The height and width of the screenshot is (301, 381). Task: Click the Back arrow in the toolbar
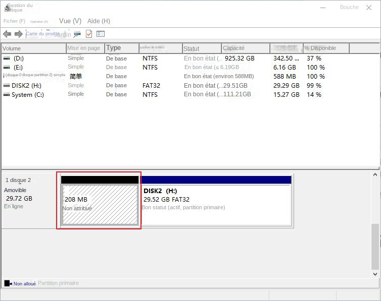pos(7,34)
